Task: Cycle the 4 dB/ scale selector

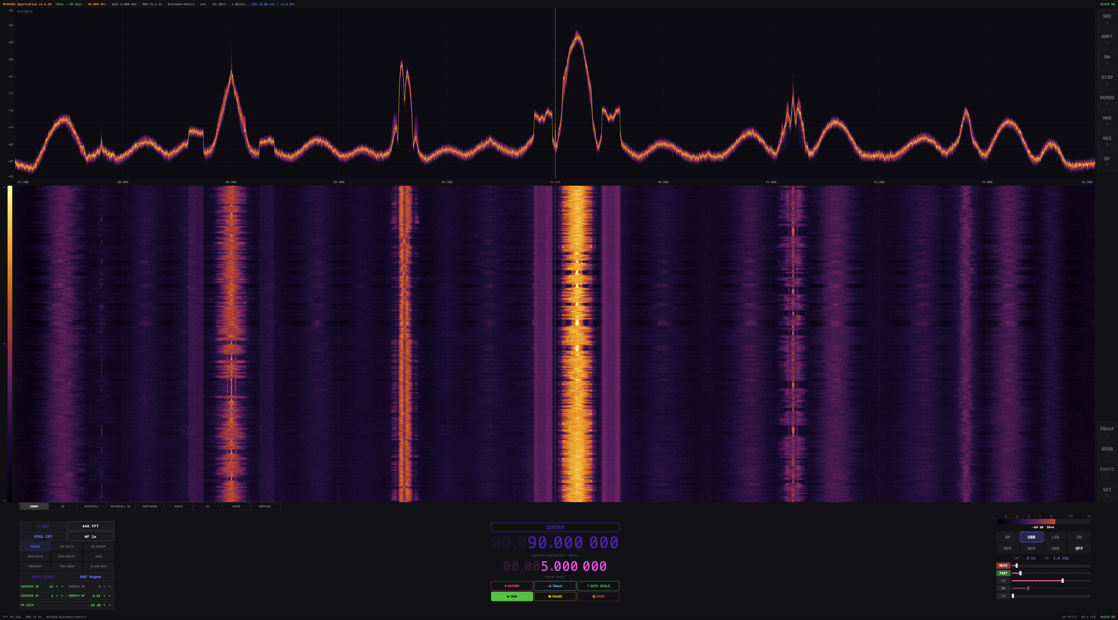Action: (43, 526)
